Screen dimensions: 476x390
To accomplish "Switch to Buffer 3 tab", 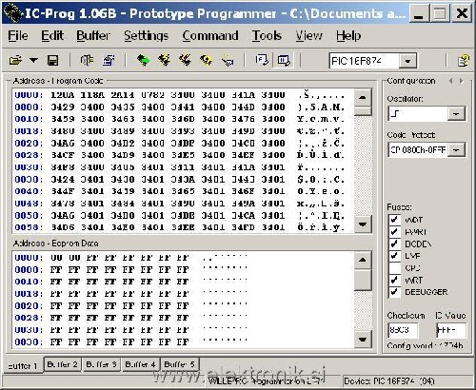I will pos(101,364).
